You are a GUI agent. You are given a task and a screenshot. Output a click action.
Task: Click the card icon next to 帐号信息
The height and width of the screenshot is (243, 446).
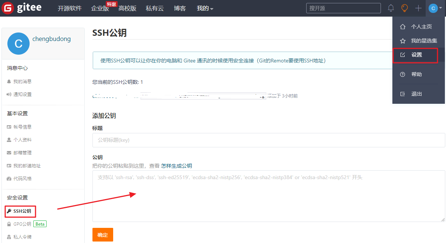tap(9, 127)
